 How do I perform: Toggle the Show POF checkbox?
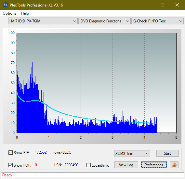10,165
